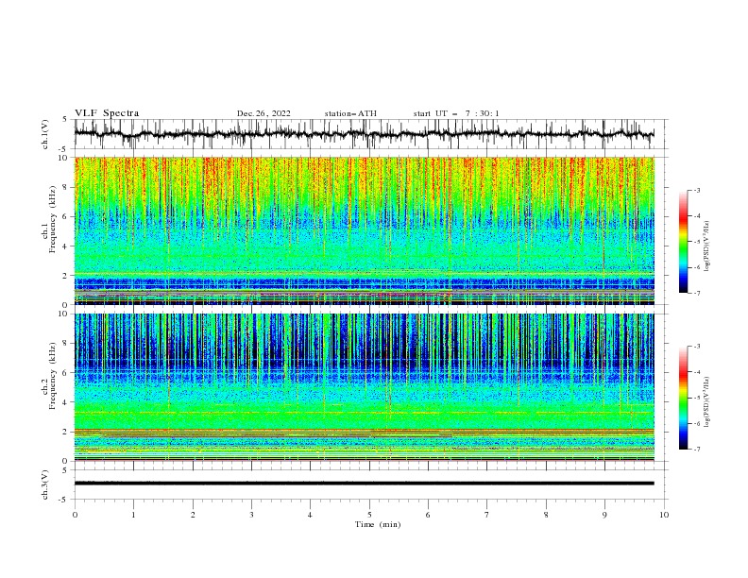Screen dimensions: 748x578
Task: Click the time axis tick label "1"
Action: [133, 515]
